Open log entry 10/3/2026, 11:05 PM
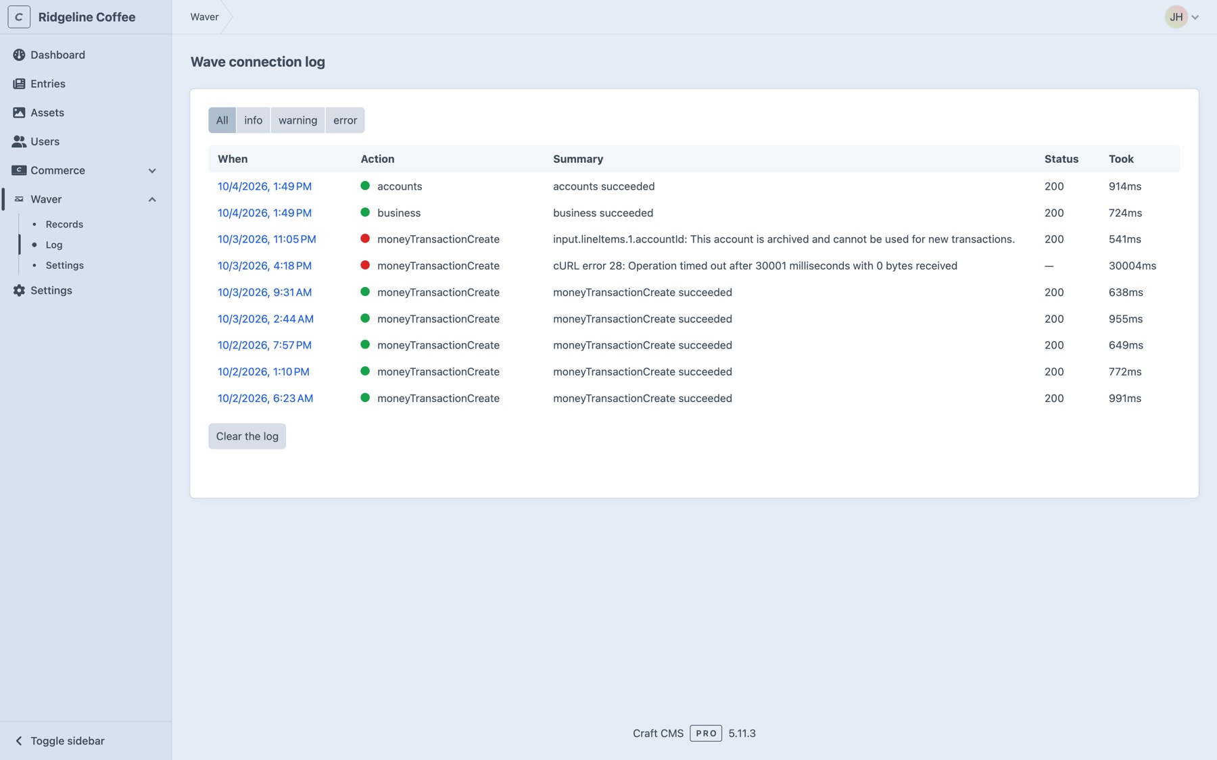The image size is (1217, 760). 266,239
